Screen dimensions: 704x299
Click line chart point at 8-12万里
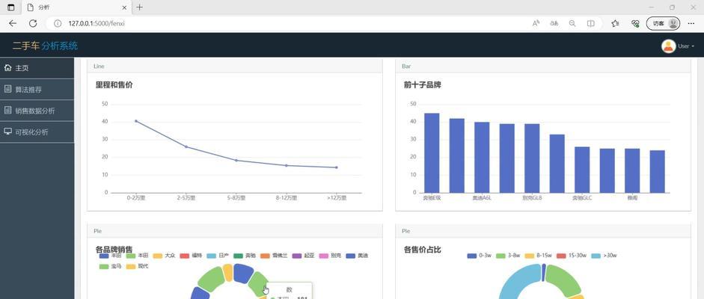tap(286, 165)
